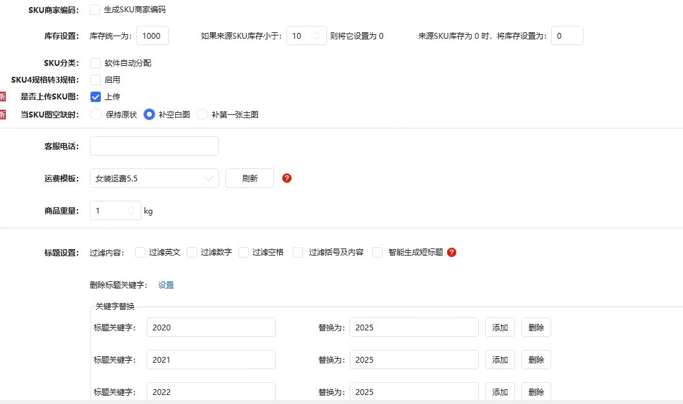Enable 智能生成短标题 option
The image size is (683, 404).
tap(377, 252)
